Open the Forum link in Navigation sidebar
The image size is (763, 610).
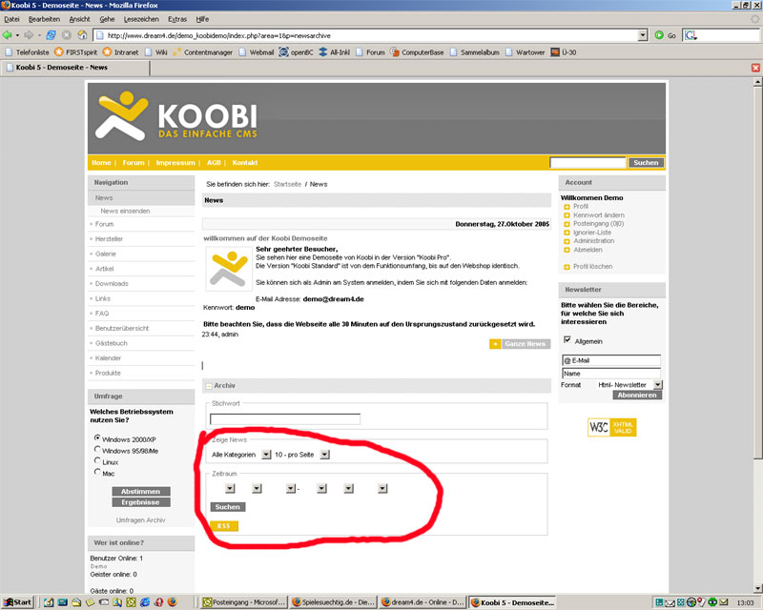[104, 224]
